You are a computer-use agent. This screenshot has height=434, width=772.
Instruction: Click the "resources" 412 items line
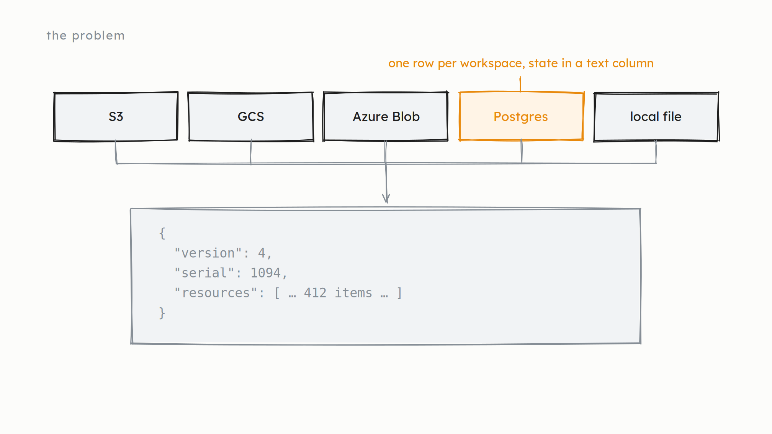(x=288, y=293)
